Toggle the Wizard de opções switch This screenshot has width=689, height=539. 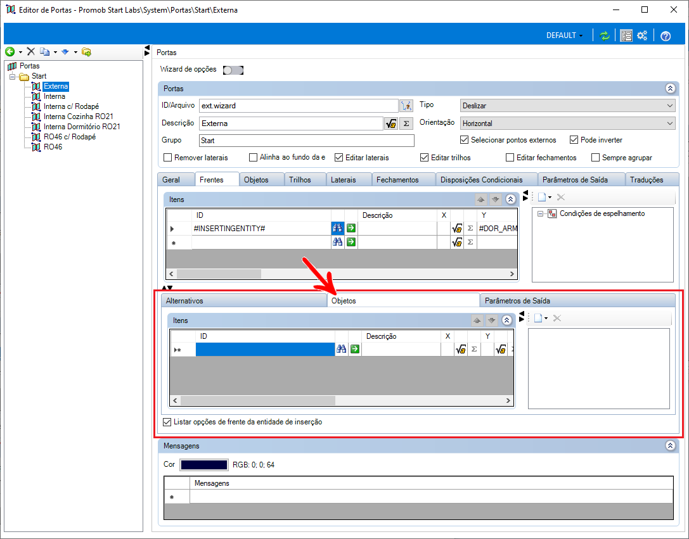[x=233, y=70]
